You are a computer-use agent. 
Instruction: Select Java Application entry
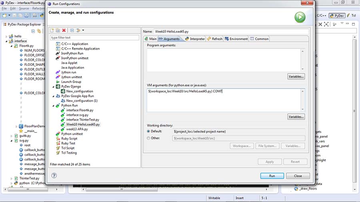pyautogui.click(x=72, y=67)
